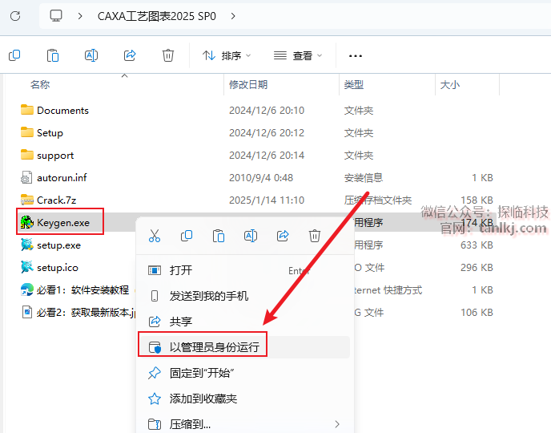Choose 发送到我的手机 from the context menu

click(x=244, y=296)
